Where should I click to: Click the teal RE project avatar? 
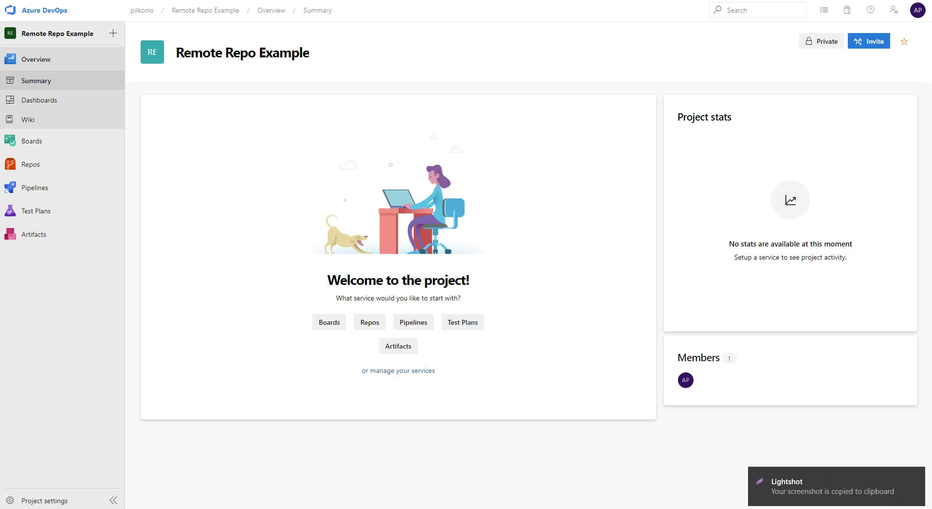[x=152, y=52]
